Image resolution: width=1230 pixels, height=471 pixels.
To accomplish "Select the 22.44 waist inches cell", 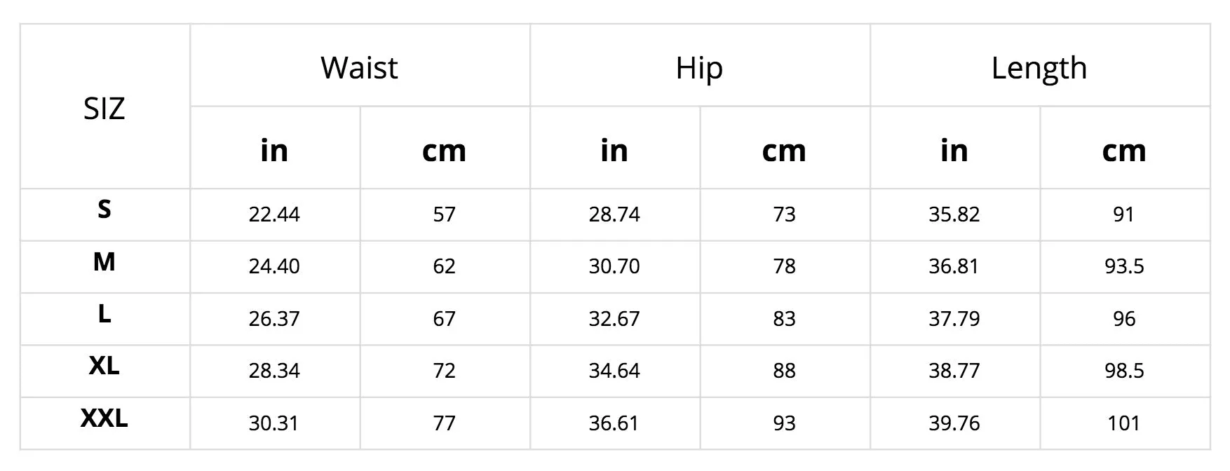I will 275,214.
